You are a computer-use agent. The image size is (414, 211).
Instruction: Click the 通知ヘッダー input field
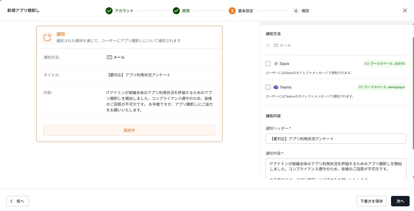[x=336, y=139]
